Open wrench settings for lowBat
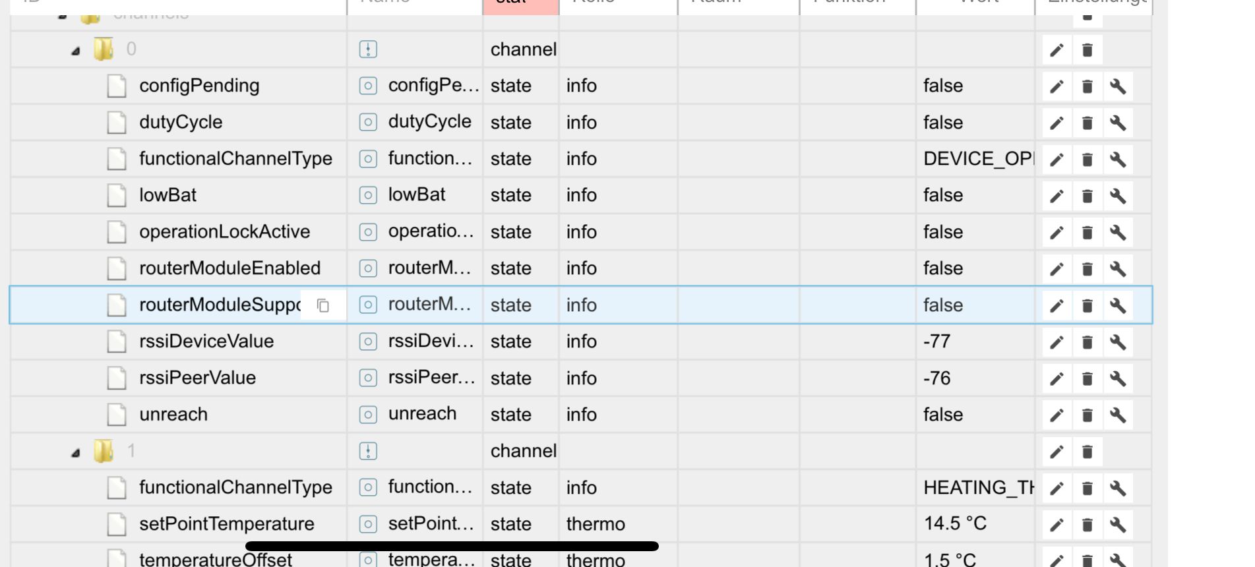Viewport: 1255px width, 567px height. pyautogui.click(x=1118, y=196)
